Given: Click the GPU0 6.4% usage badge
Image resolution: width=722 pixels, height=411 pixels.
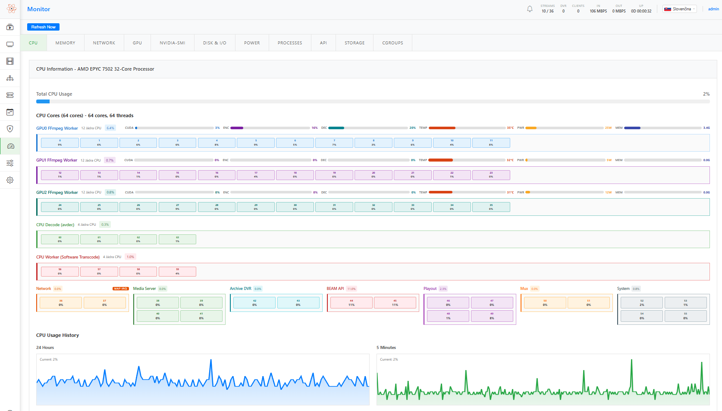Looking at the screenshot, I should 110,128.
